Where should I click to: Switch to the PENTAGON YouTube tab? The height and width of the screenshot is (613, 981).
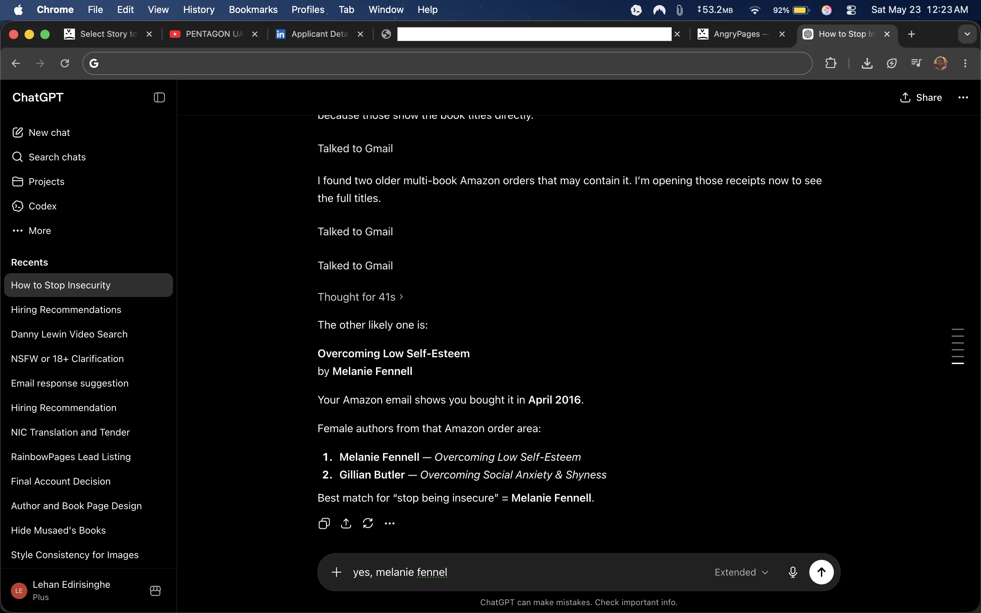214,34
